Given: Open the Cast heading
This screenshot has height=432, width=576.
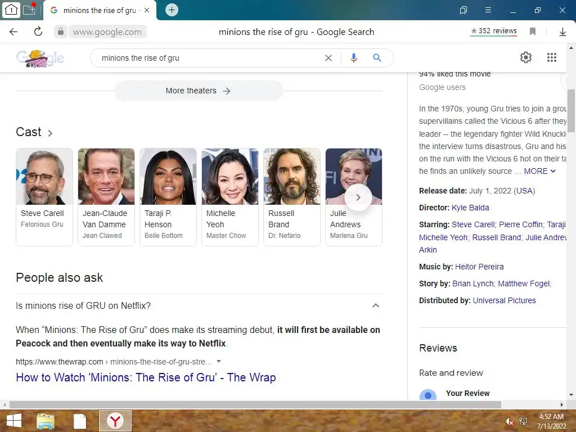Looking at the screenshot, I should click(34, 132).
